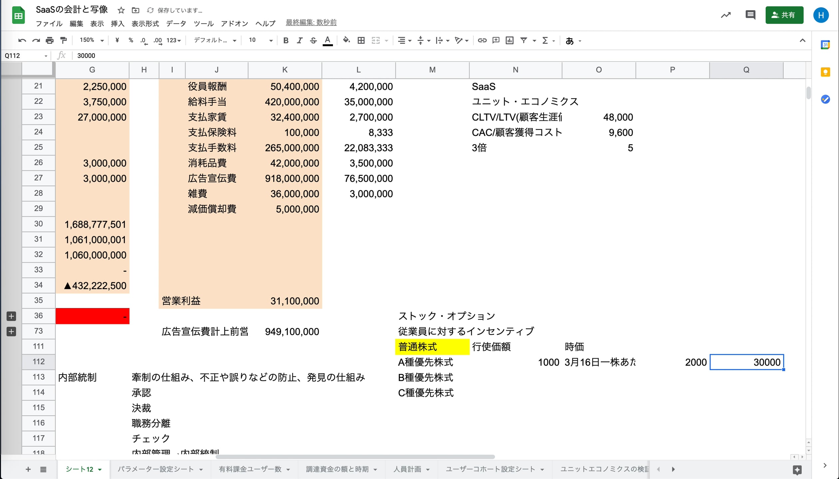Image resolution: width=839 pixels, height=479 pixels.
Task: Insert a link with the toolbar icon
Action: [x=482, y=40]
